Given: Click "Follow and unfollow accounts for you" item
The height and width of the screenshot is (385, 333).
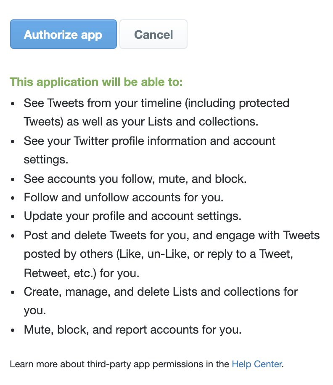Looking at the screenshot, I should (124, 198).
